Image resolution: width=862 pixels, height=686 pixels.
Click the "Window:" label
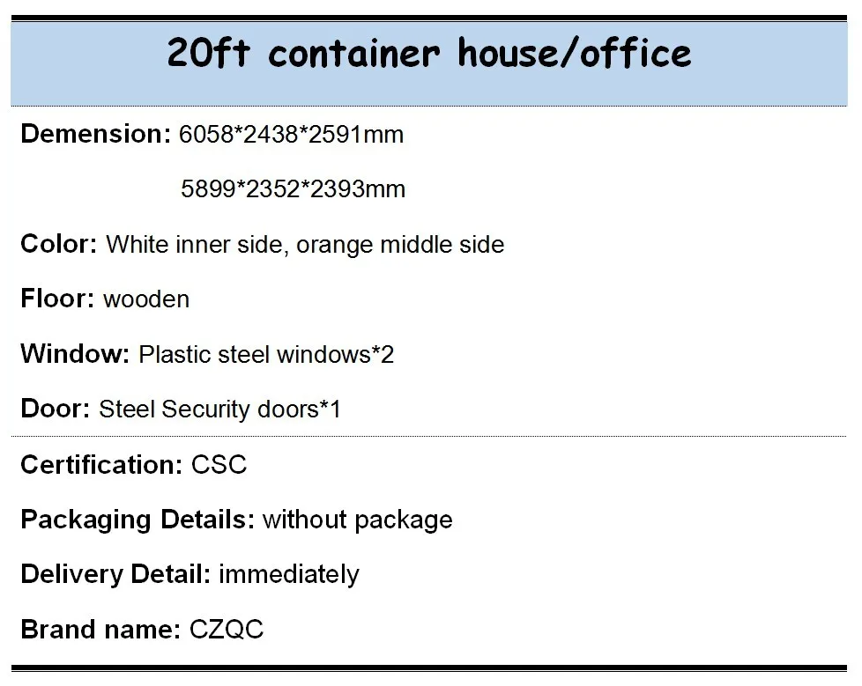point(75,354)
